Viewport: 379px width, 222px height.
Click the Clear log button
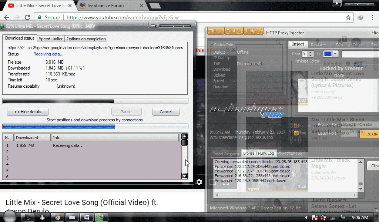point(373,165)
